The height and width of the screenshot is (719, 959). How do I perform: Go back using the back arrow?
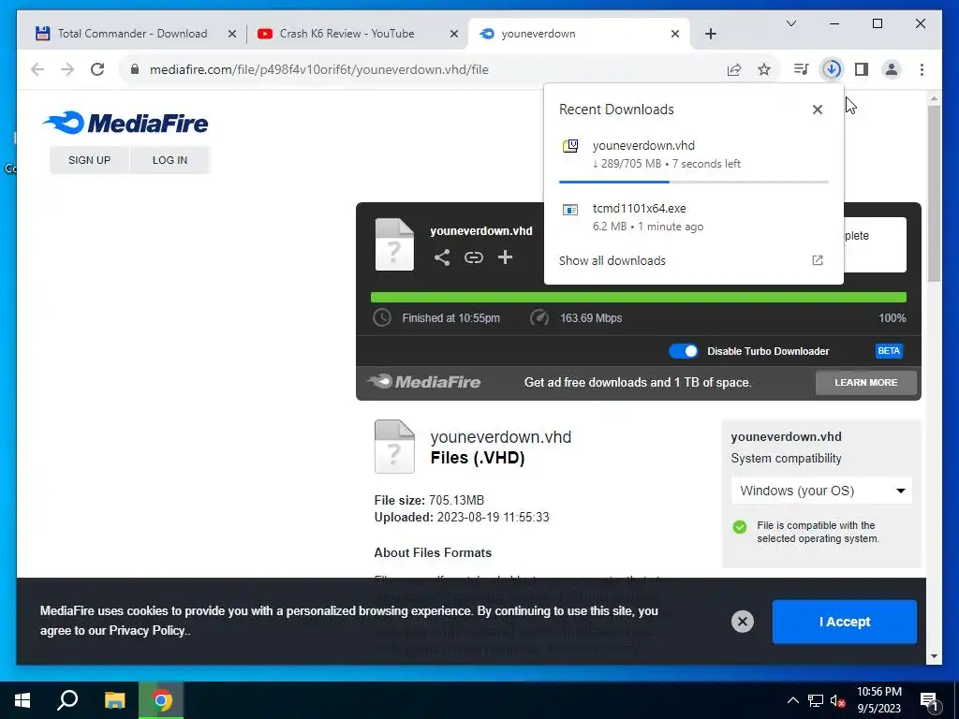point(37,69)
